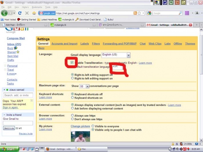Click the padlock icon in status bar
The height and width of the screenshot is (152, 203).
[x=173, y=144]
